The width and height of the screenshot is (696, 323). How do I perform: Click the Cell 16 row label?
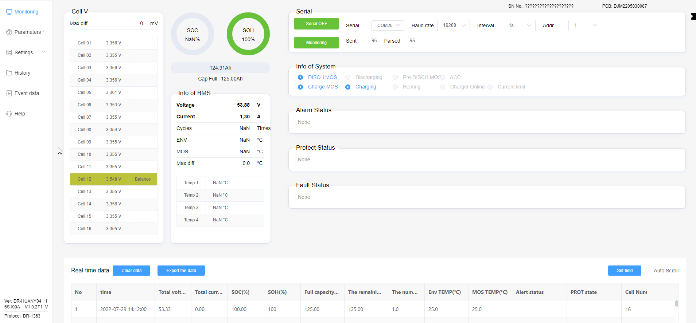[84, 229]
